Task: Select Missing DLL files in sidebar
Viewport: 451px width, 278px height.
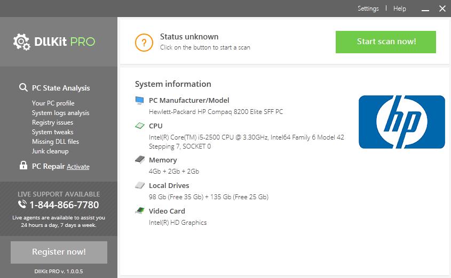Action: tap(55, 142)
